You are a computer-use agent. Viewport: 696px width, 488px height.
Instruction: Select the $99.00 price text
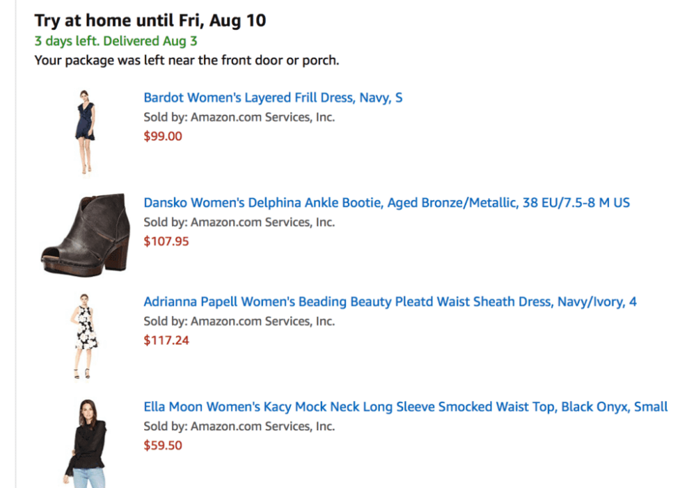163,136
